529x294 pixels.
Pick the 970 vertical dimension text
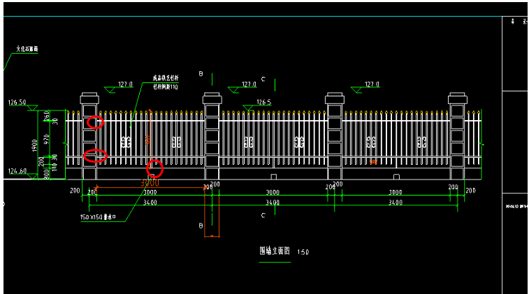tap(47, 139)
